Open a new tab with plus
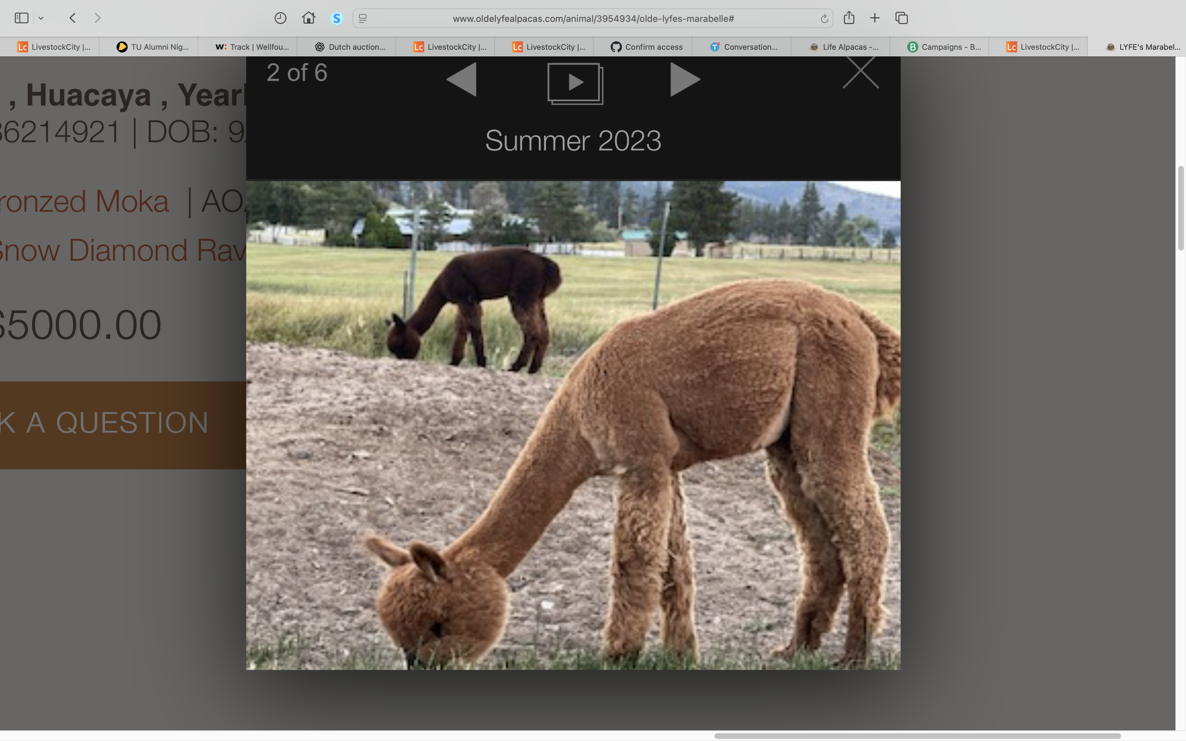This screenshot has width=1186, height=741. pyautogui.click(x=875, y=18)
